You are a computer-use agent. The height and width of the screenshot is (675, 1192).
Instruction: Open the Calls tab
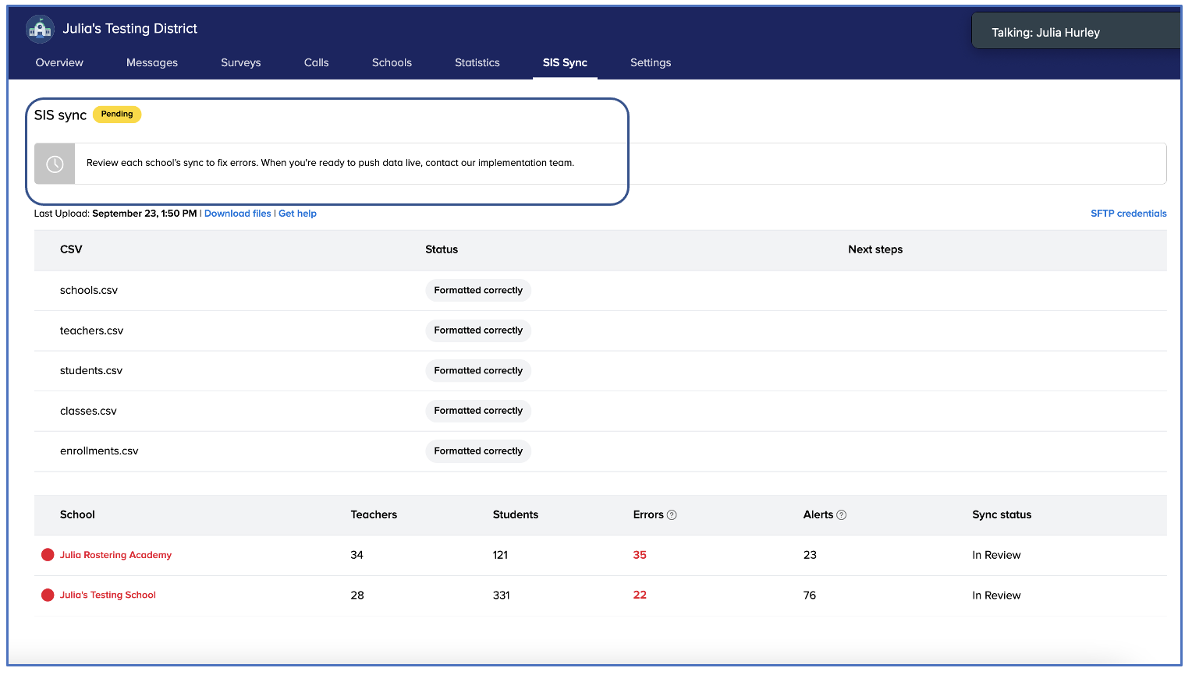point(316,63)
